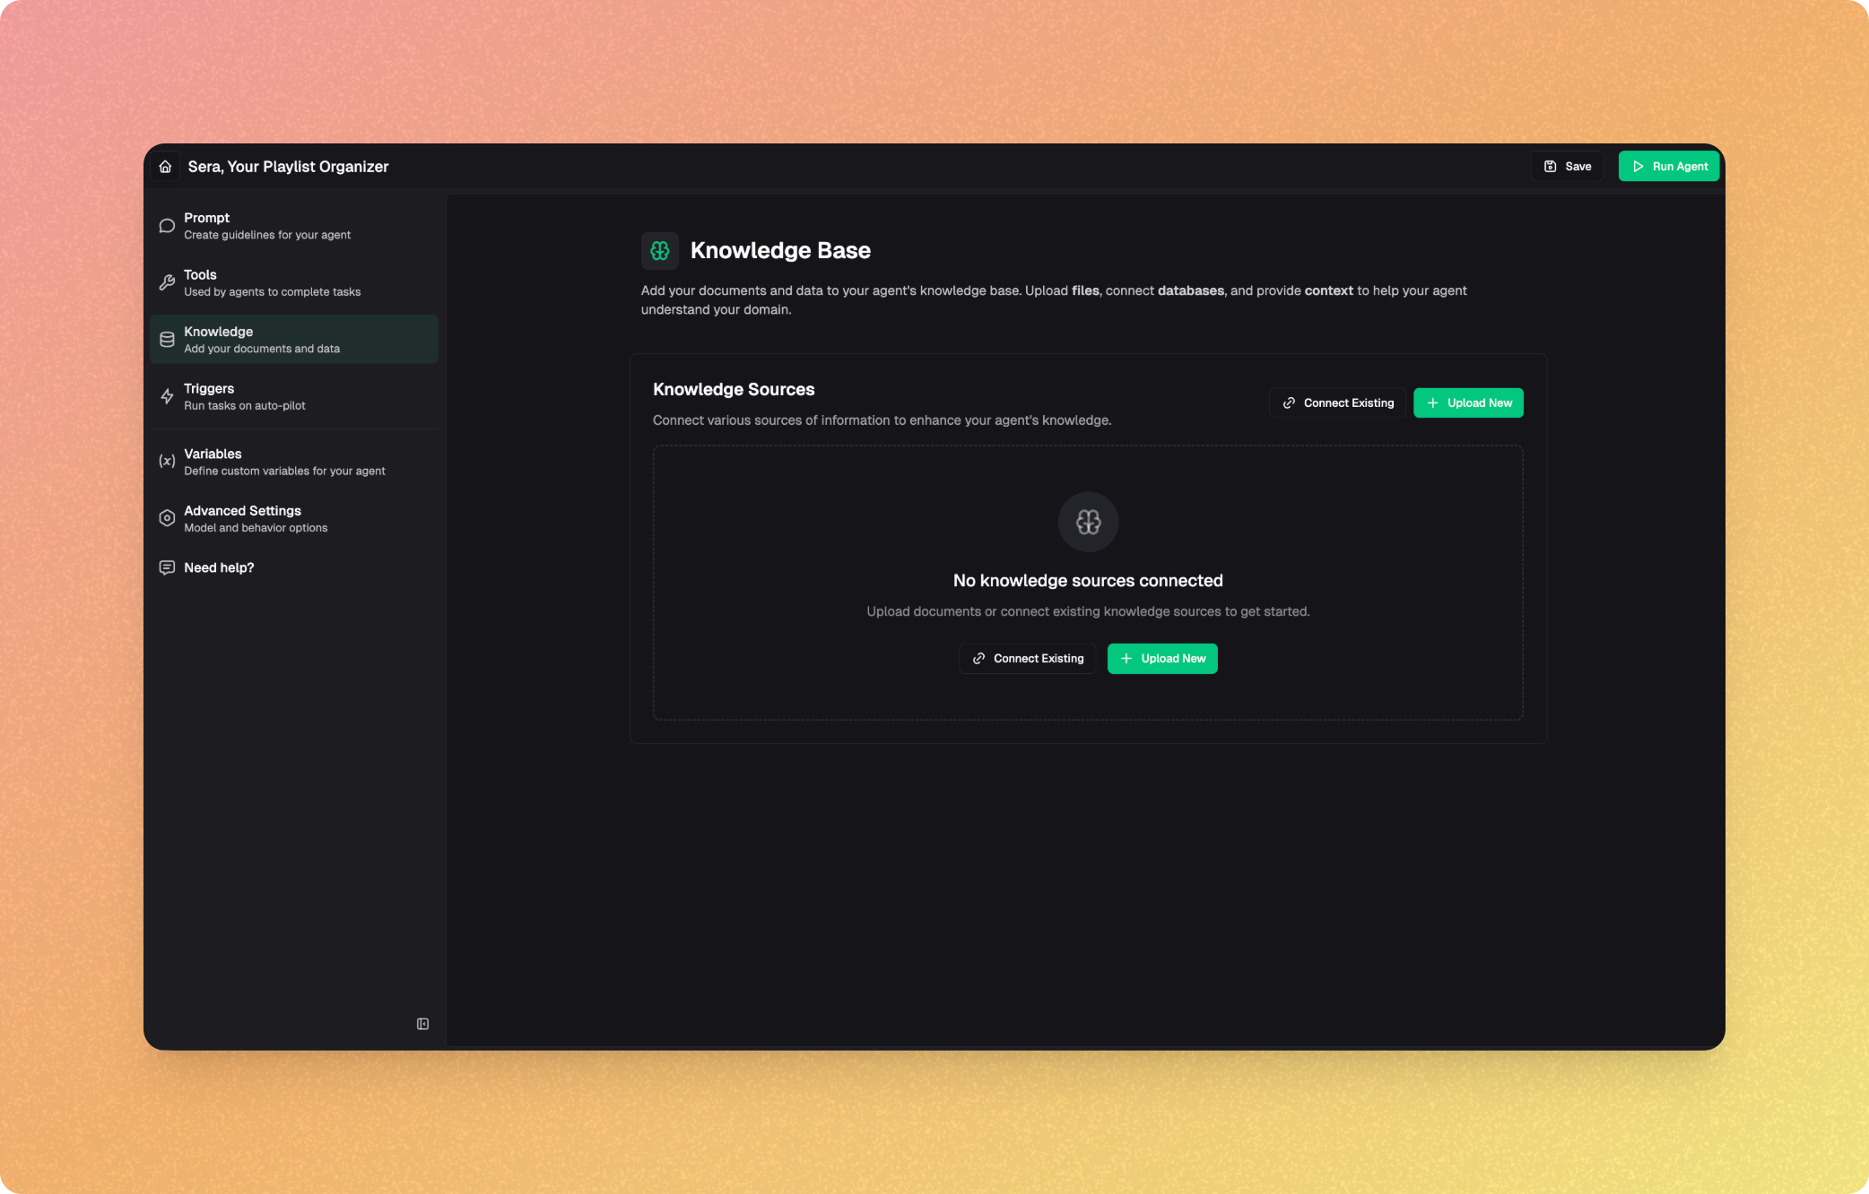Collapse sidebar using bottom panel icon
Screen dimensions: 1869x1194
[422, 1024]
